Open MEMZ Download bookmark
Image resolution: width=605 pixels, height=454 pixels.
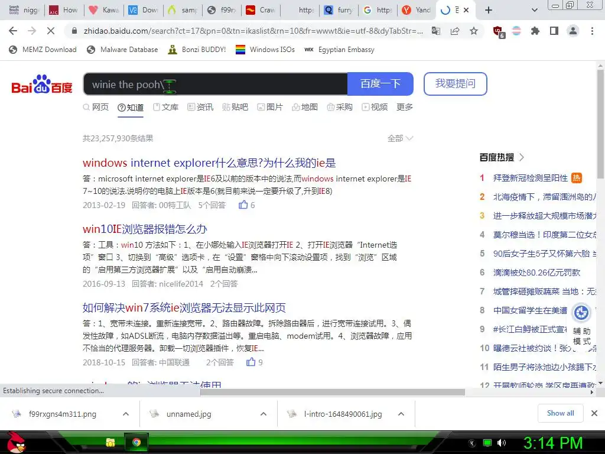pyautogui.click(x=43, y=50)
